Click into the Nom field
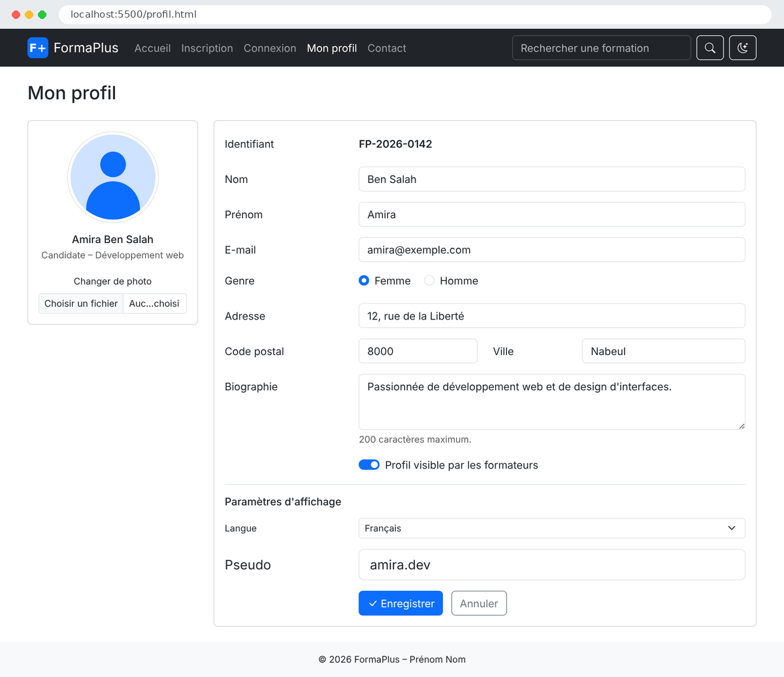This screenshot has width=784, height=677. (x=552, y=179)
